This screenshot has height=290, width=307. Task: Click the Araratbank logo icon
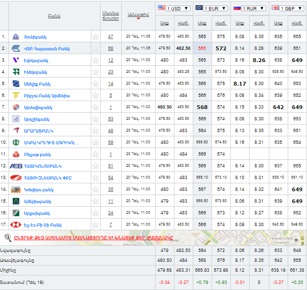point(16,130)
